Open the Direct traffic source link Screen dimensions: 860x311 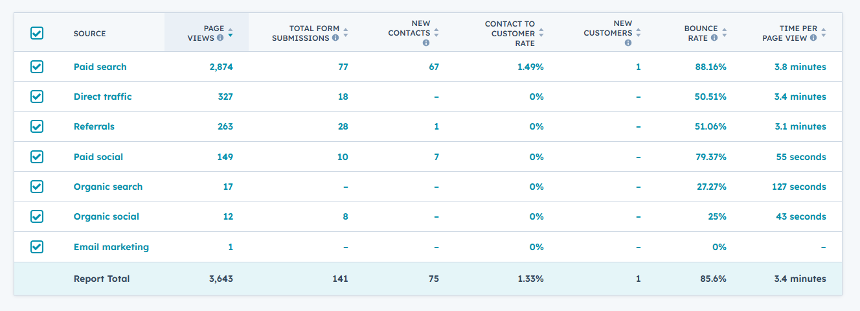coord(102,97)
